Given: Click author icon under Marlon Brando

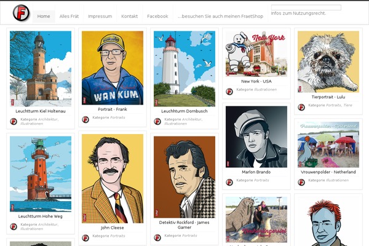Looking at the screenshot, I should click(x=229, y=182).
